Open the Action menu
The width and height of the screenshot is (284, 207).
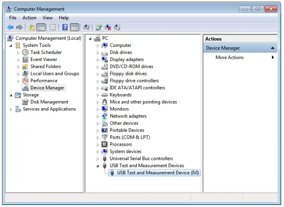pos(30,18)
